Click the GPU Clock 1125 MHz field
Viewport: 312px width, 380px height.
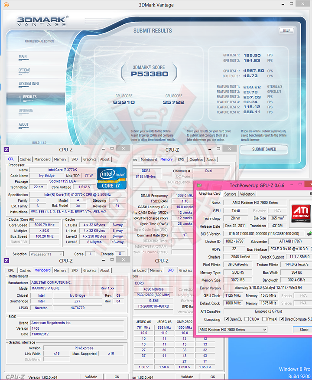(x=233, y=295)
